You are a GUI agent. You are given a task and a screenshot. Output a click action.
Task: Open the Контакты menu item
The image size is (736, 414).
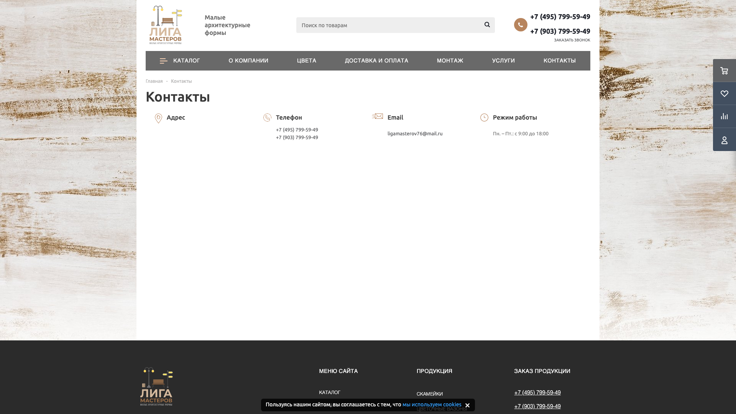(x=560, y=61)
